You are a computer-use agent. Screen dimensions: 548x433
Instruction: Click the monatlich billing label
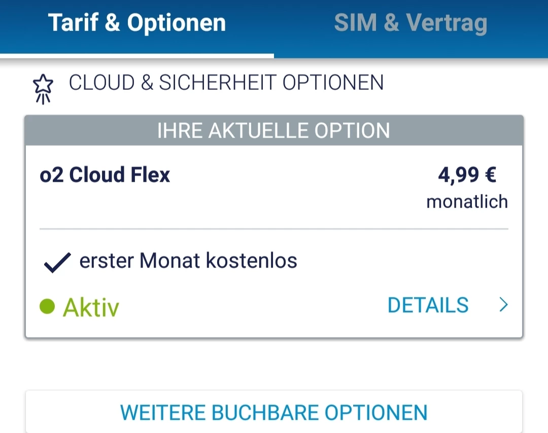coord(467,202)
